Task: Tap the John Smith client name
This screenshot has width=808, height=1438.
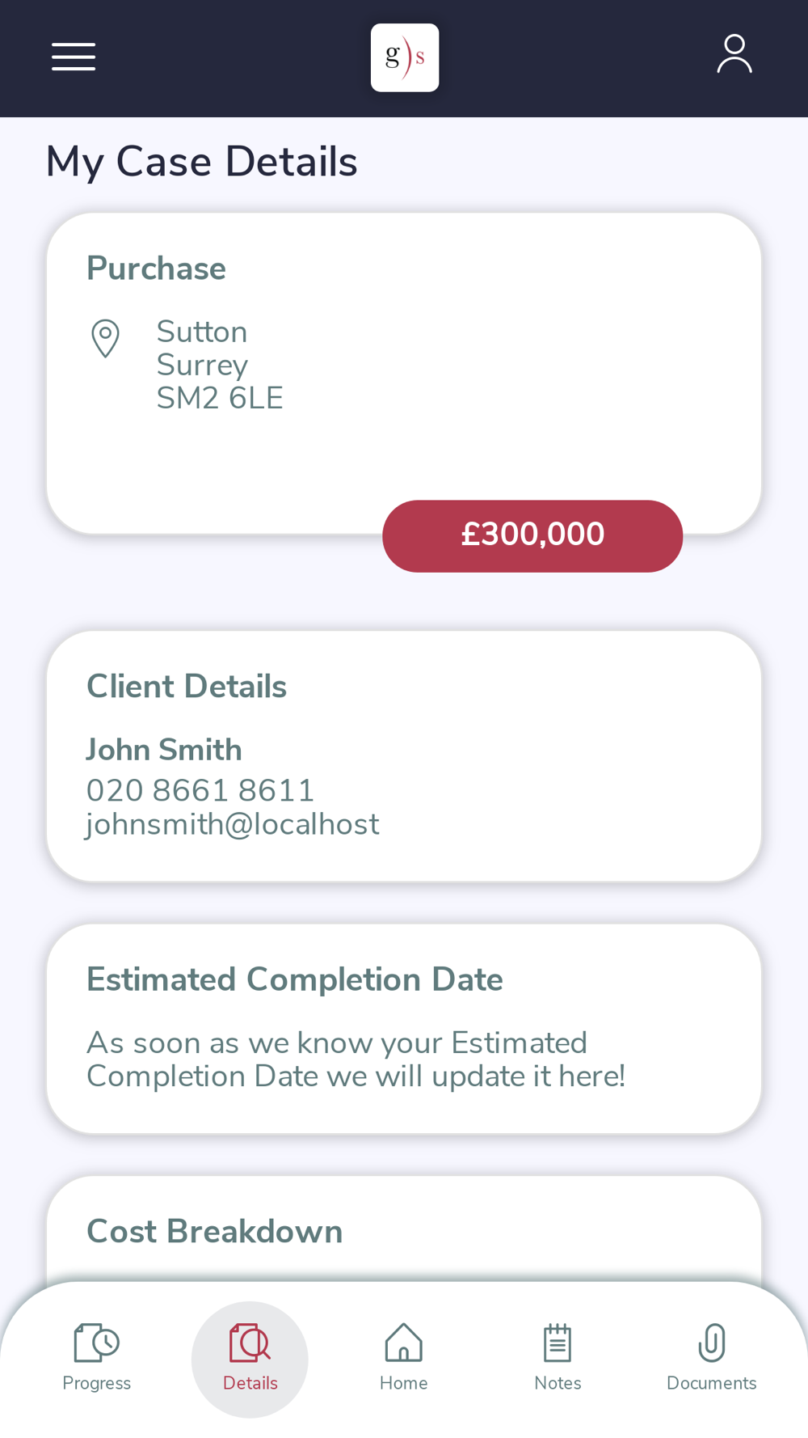Action: tap(164, 750)
